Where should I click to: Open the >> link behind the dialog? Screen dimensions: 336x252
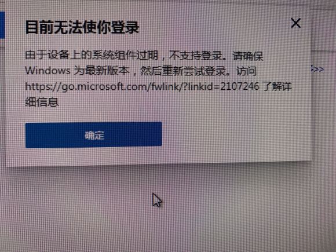tap(317, 69)
